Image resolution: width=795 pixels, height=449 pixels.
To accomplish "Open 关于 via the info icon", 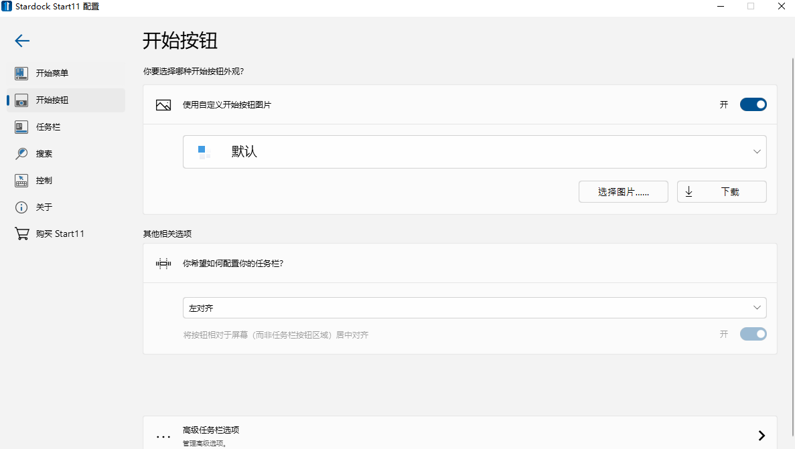I will point(23,207).
